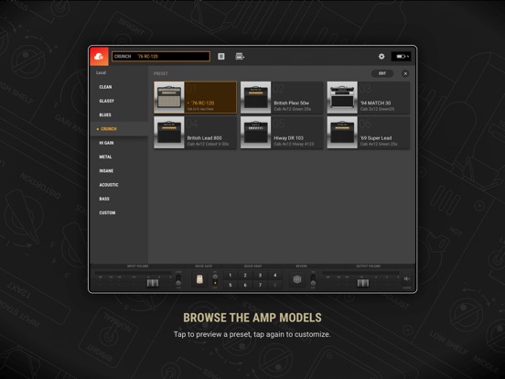Open settings gear icon
The image size is (505, 379).
(381, 57)
